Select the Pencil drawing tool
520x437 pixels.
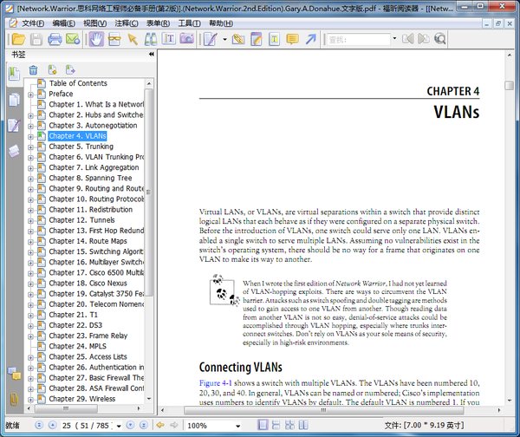211,39
